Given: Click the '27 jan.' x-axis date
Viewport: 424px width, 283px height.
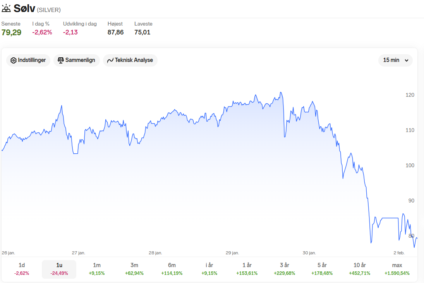Looking at the screenshot, I should pyautogui.click(x=79, y=253).
